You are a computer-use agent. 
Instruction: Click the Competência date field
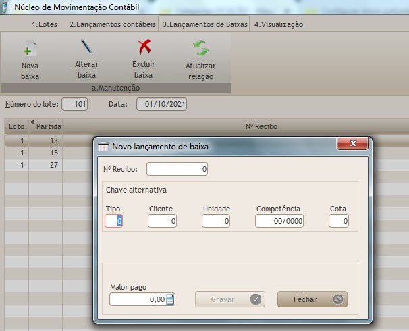(279, 221)
